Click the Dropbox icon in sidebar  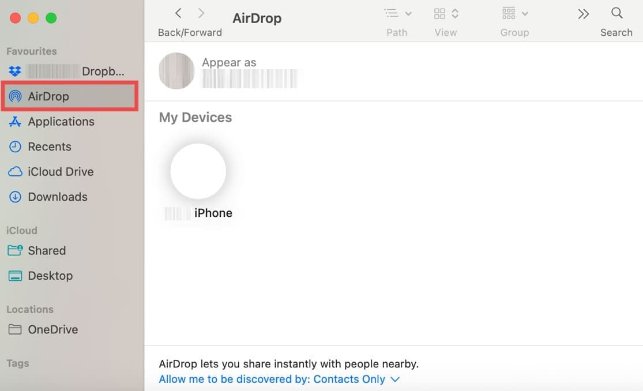click(x=15, y=72)
